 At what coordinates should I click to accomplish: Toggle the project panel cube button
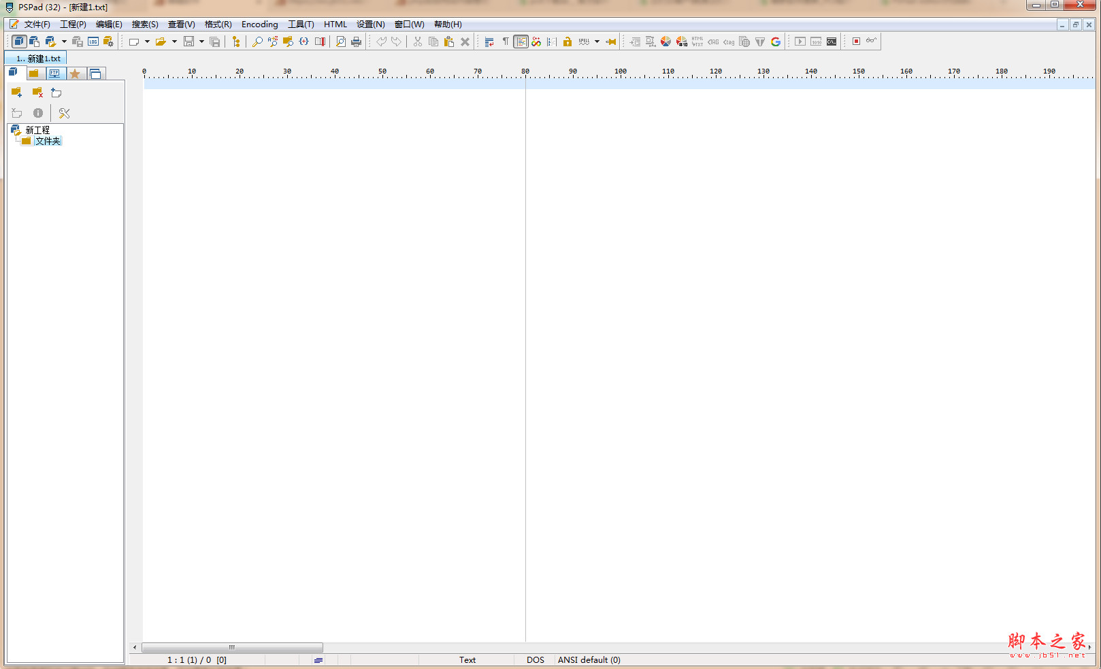pos(19,42)
